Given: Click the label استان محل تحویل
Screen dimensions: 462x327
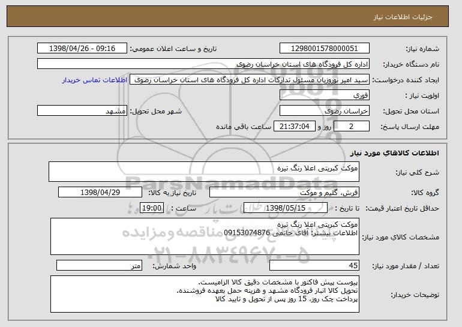Looking at the screenshot, I should click(x=411, y=112).
